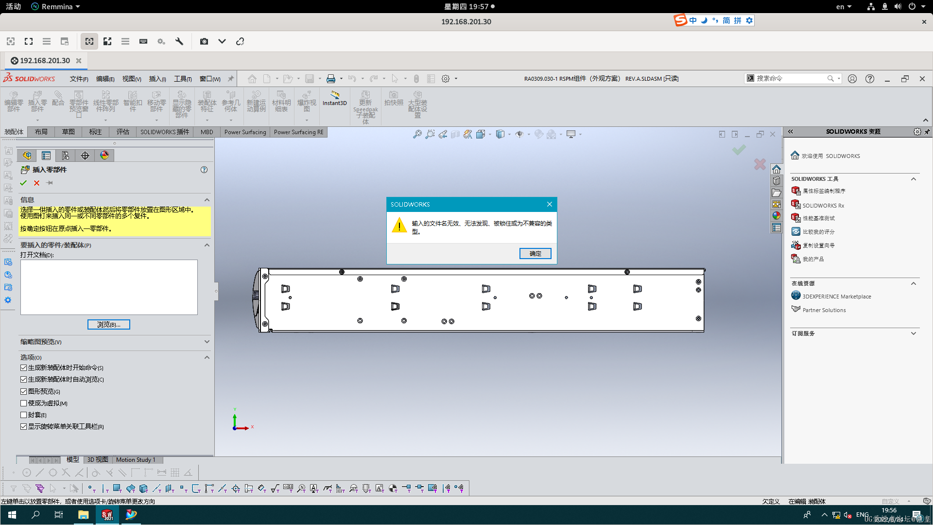The height and width of the screenshot is (525, 933).
Task: Collapse the 要插入的零件/装配体 section
Action: pos(207,245)
